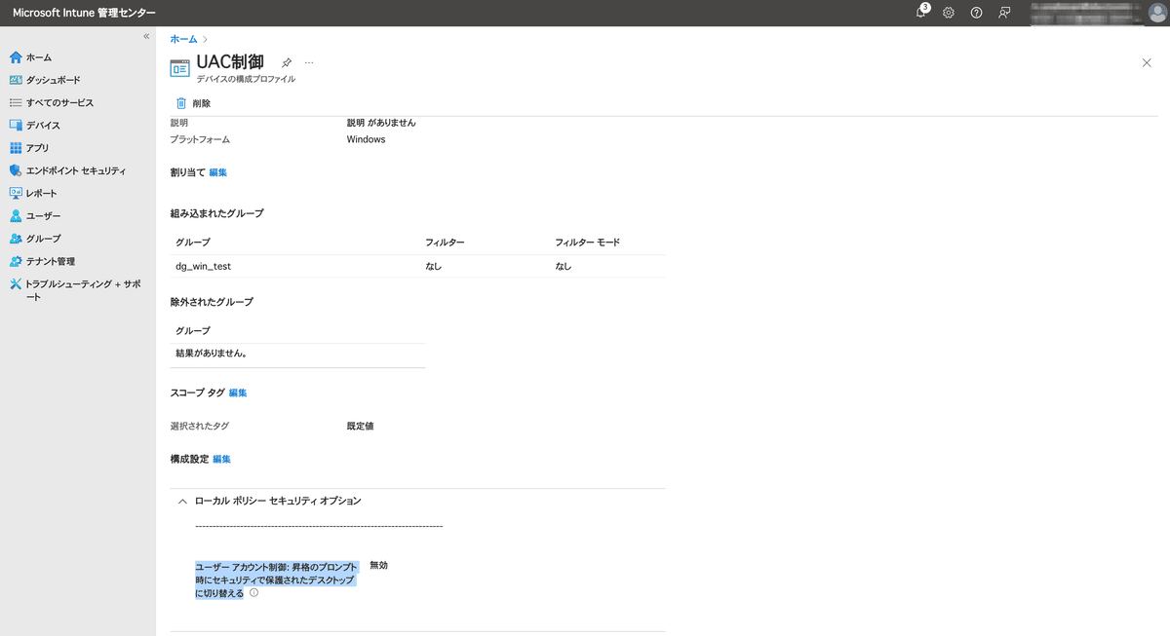
Task: Open feedback icon in header
Action: [x=1004, y=13]
